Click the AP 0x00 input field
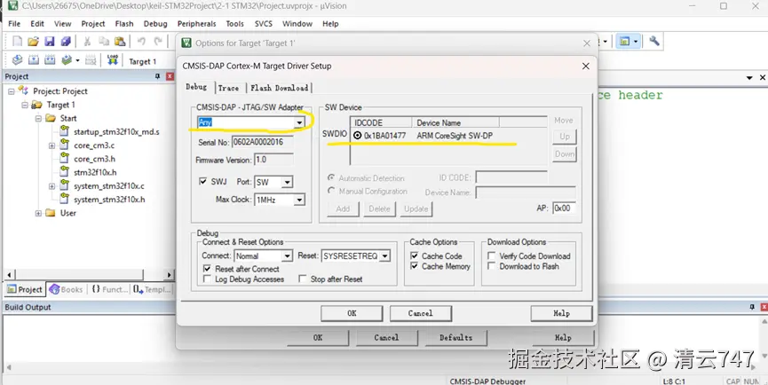 (x=564, y=208)
